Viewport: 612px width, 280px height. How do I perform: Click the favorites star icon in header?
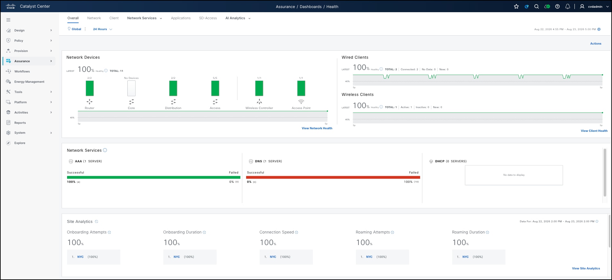pyautogui.click(x=516, y=6)
